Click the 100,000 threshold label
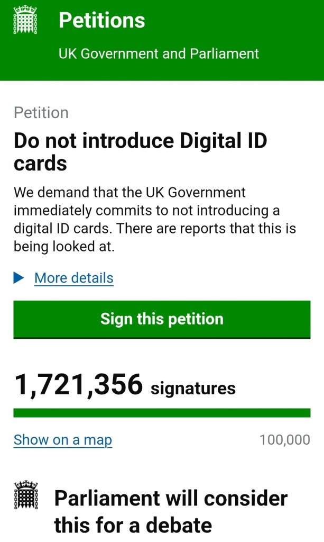 click(x=285, y=440)
